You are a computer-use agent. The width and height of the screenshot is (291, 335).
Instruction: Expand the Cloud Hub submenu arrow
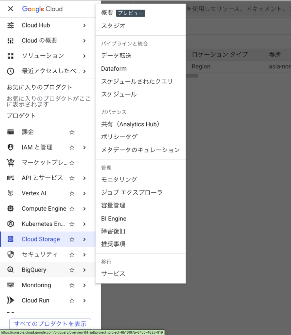point(84,25)
